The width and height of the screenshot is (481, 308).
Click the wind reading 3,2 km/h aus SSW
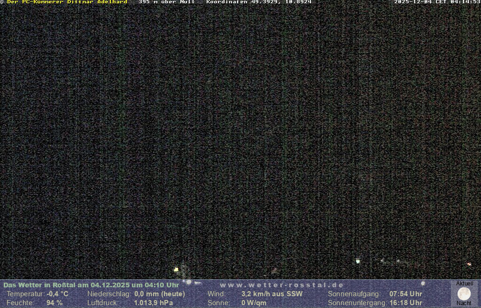[272, 294]
